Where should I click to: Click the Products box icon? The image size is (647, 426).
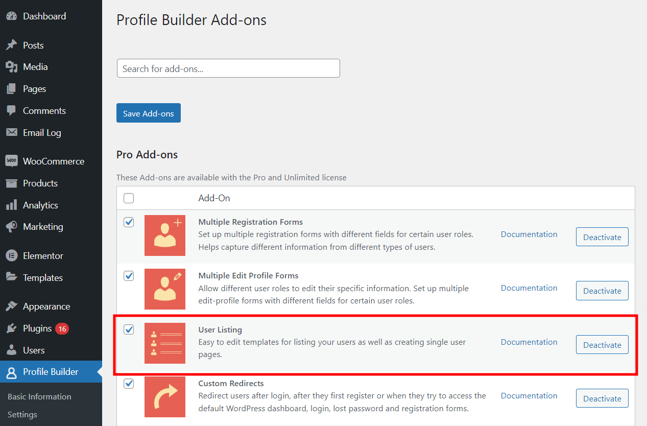11,183
